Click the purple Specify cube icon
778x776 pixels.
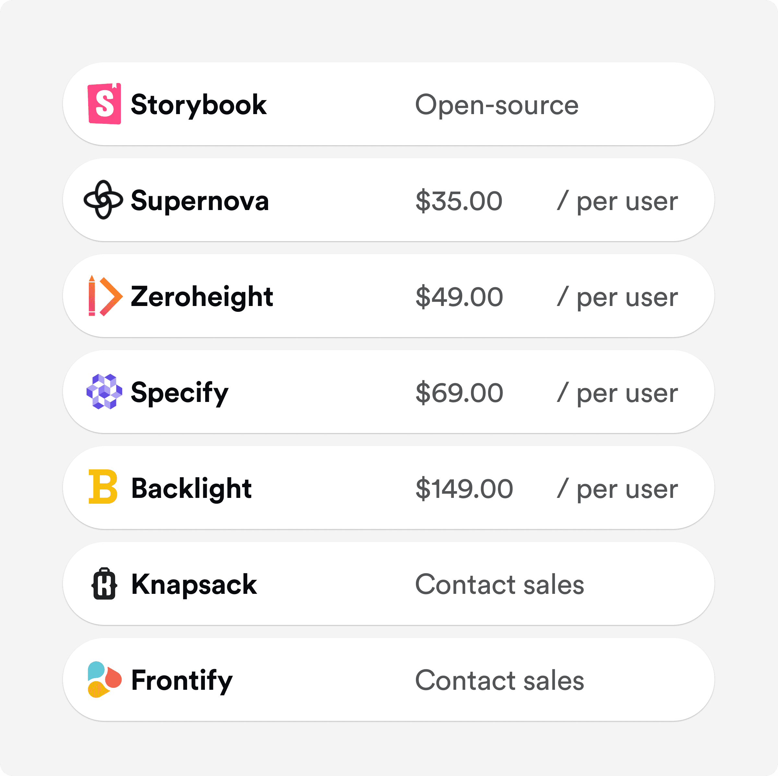coord(104,392)
